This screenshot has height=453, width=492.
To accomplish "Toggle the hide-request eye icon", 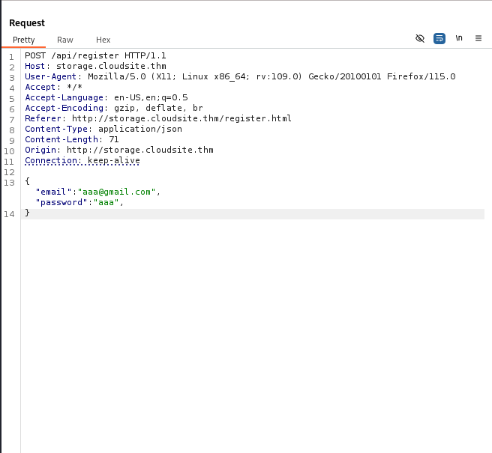I will tap(420, 38).
